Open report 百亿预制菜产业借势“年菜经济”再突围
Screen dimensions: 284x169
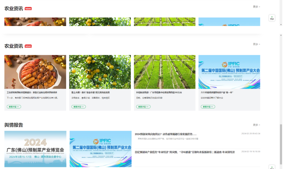pos(185,152)
